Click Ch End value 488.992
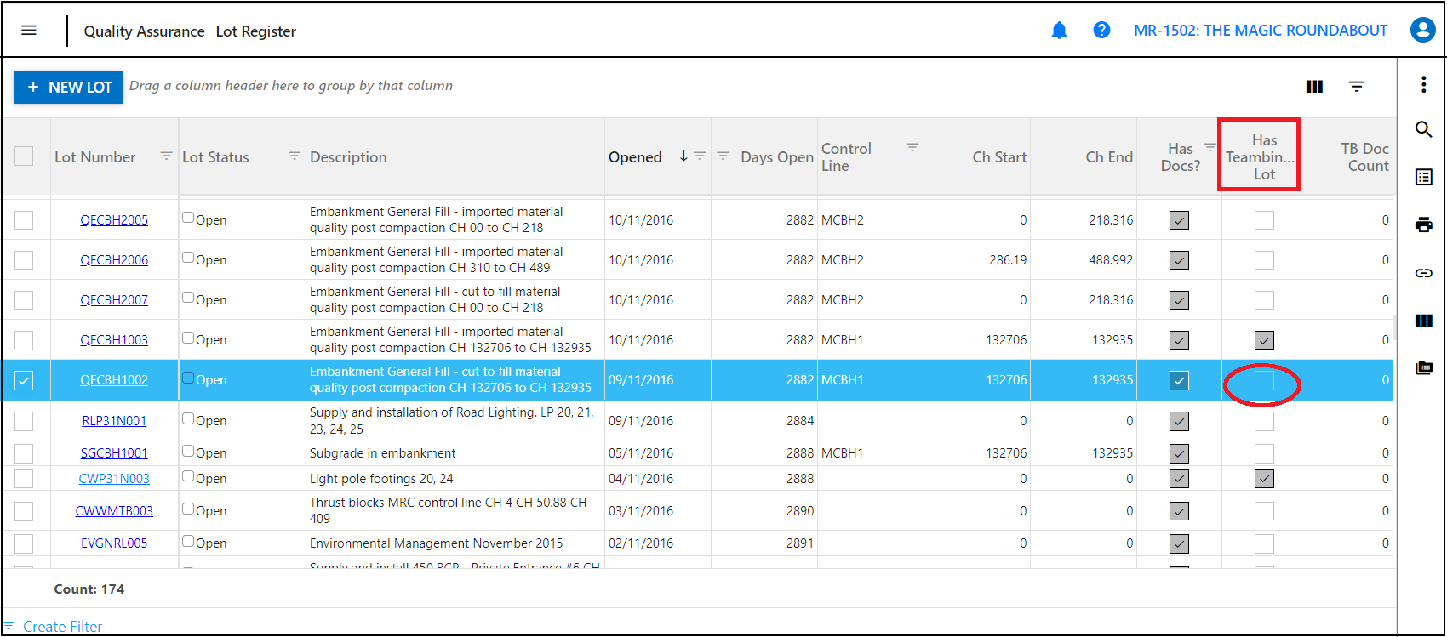 coord(1111,259)
